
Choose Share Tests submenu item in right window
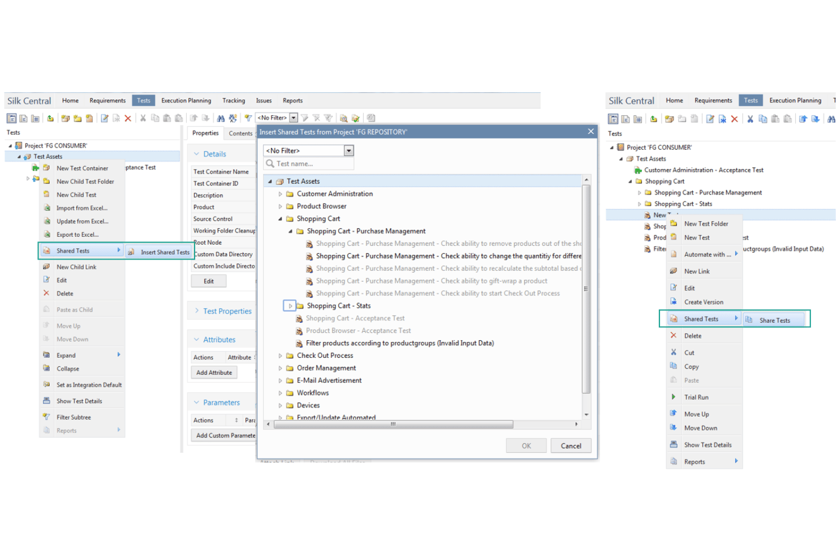click(x=774, y=320)
